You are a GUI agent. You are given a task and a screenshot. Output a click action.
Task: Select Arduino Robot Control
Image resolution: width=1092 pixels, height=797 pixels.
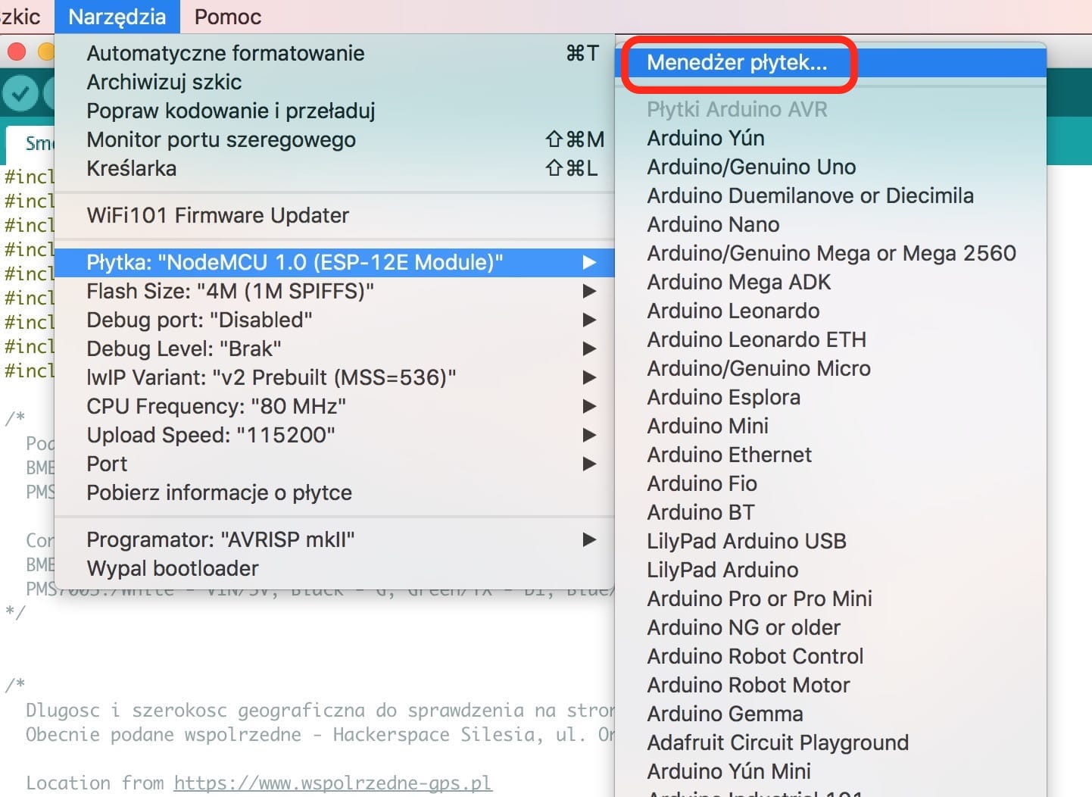tap(831, 656)
